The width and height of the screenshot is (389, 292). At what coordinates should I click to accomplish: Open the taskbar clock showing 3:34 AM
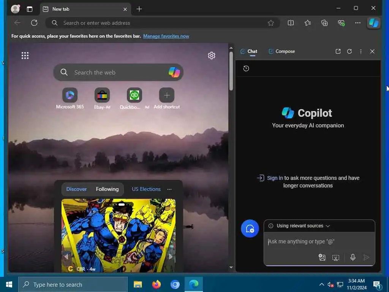pyautogui.click(x=356, y=284)
